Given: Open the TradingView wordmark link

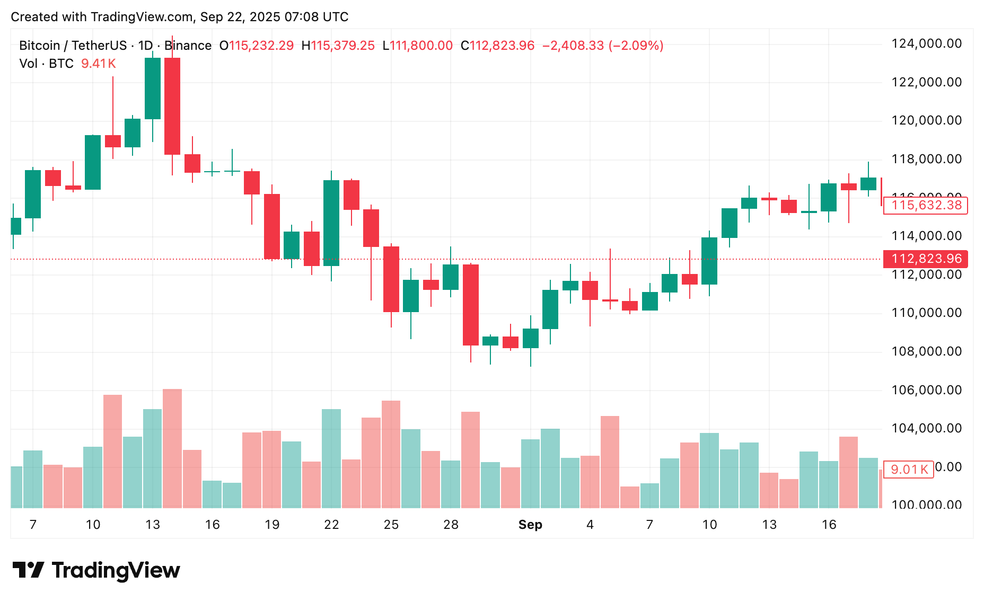Looking at the screenshot, I should 116,570.
